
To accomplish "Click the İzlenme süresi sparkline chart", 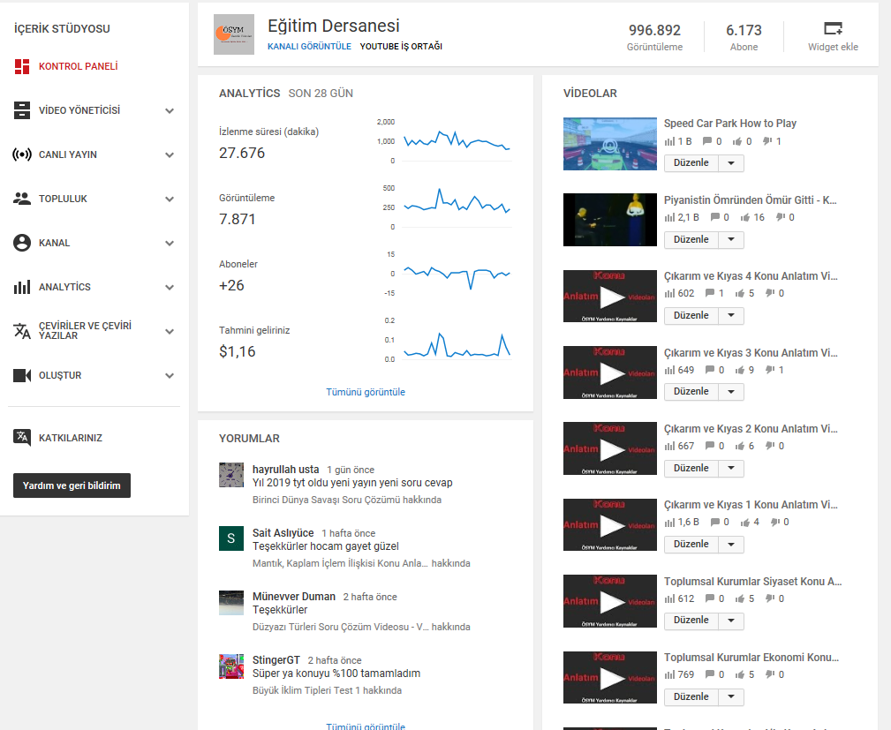I will [457, 141].
